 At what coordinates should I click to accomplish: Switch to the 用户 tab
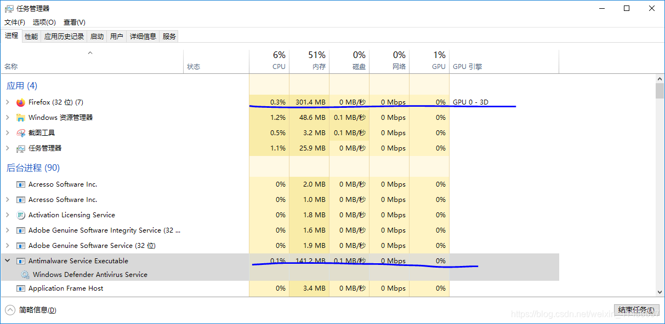coord(117,36)
